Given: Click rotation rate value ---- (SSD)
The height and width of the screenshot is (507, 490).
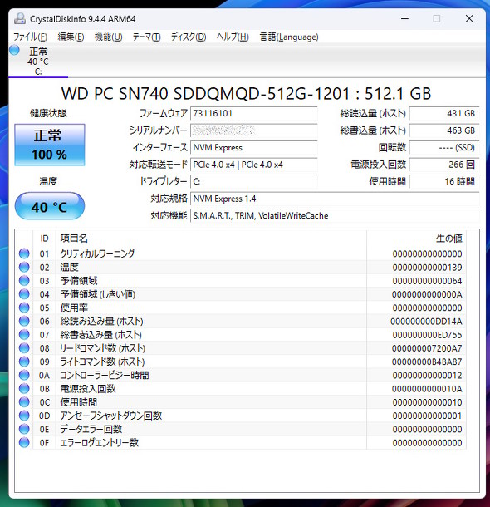Looking at the screenshot, I should [444, 148].
